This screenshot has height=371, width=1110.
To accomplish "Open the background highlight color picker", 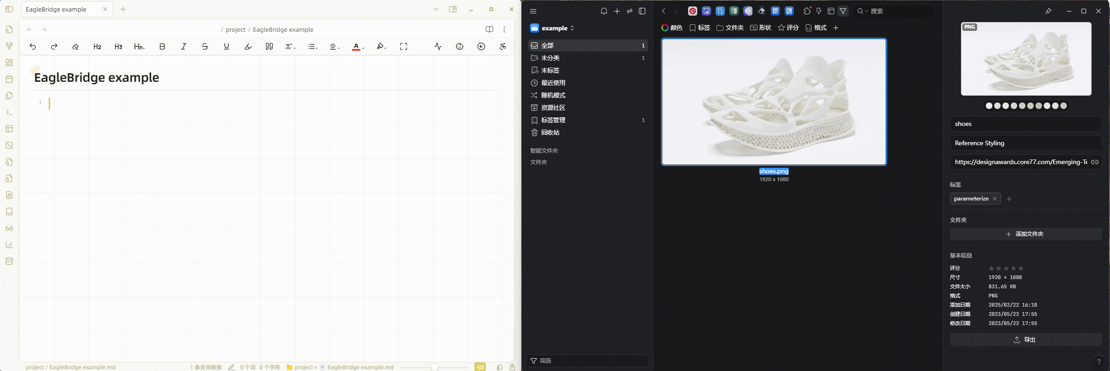I will (x=381, y=46).
